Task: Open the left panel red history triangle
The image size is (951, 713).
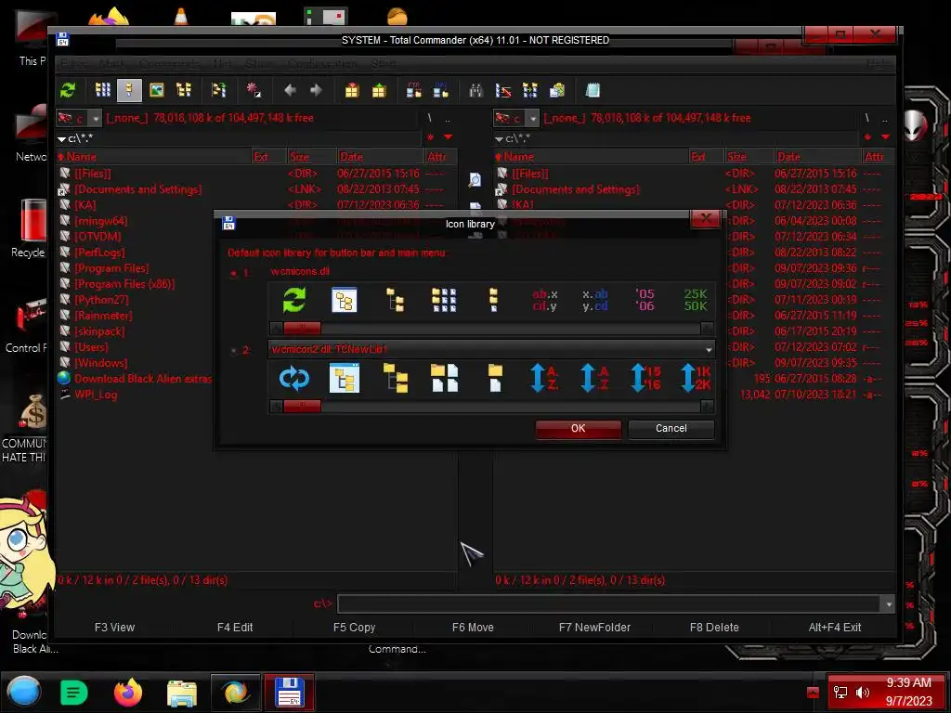Action: coord(449,137)
